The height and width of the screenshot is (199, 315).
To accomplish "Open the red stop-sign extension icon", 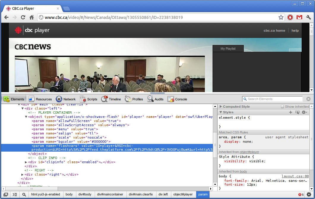I will pos(290,17).
